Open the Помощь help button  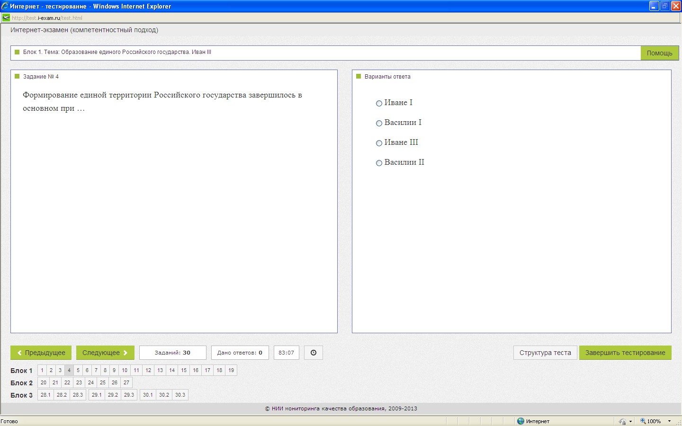(659, 53)
